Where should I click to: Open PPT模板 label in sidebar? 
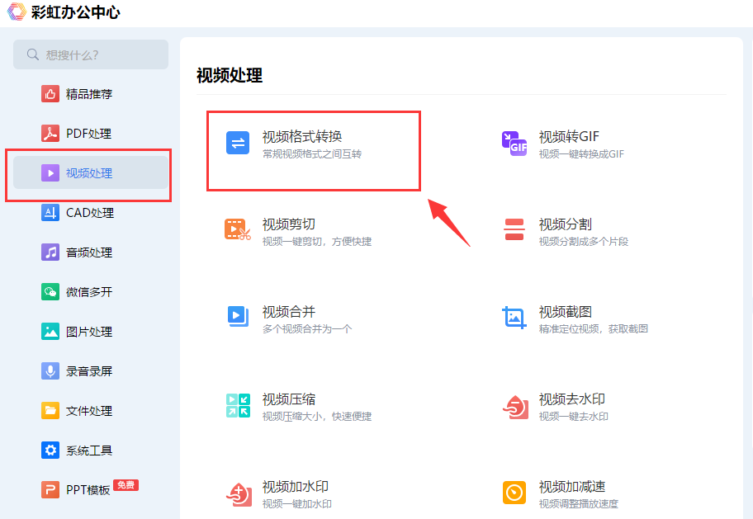click(x=88, y=490)
